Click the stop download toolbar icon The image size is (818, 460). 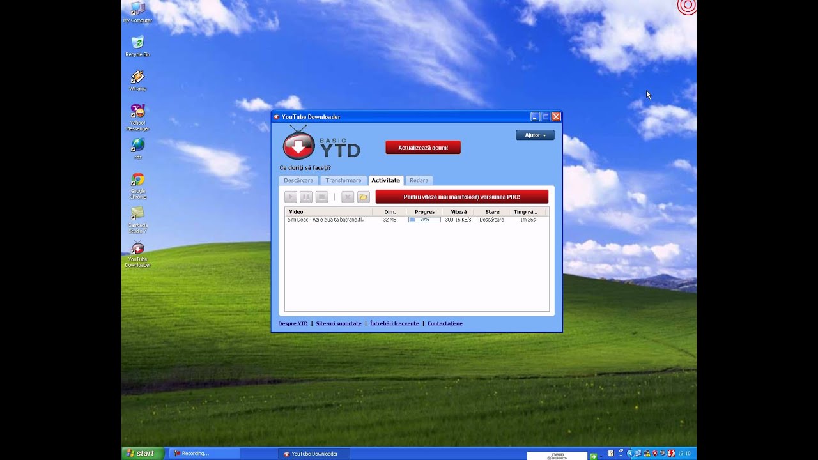322,197
